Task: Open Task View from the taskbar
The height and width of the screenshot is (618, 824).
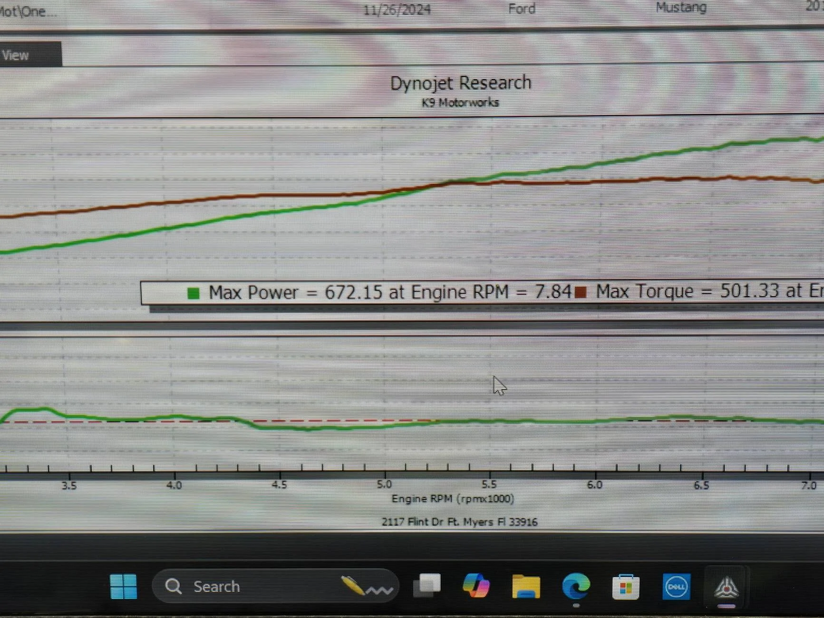Action: click(x=427, y=586)
